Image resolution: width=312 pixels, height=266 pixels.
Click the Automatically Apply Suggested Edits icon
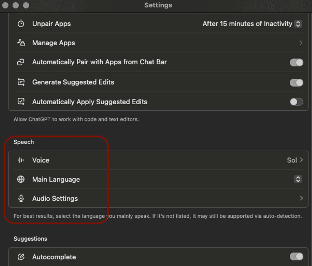(21, 102)
